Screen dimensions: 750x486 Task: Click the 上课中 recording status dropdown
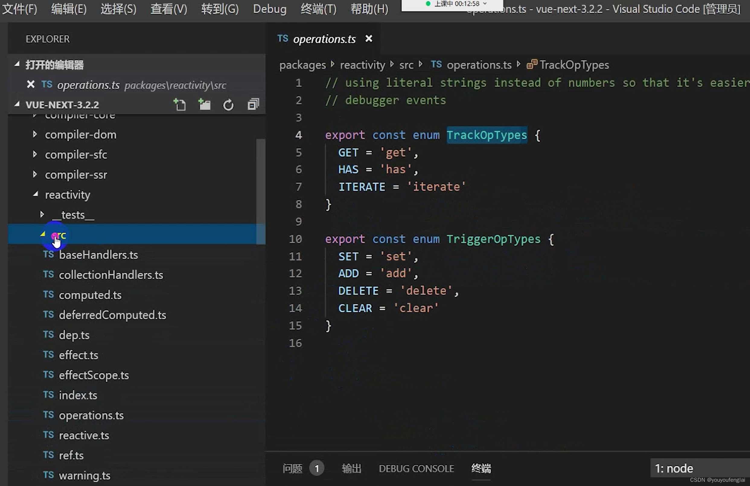point(485,4)
